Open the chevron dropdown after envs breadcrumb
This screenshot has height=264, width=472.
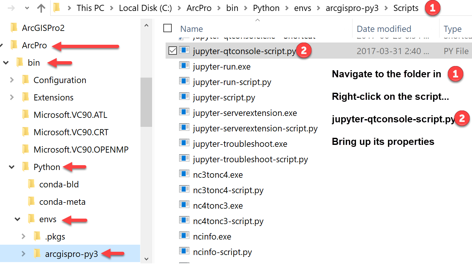click(x=319, y=8)
